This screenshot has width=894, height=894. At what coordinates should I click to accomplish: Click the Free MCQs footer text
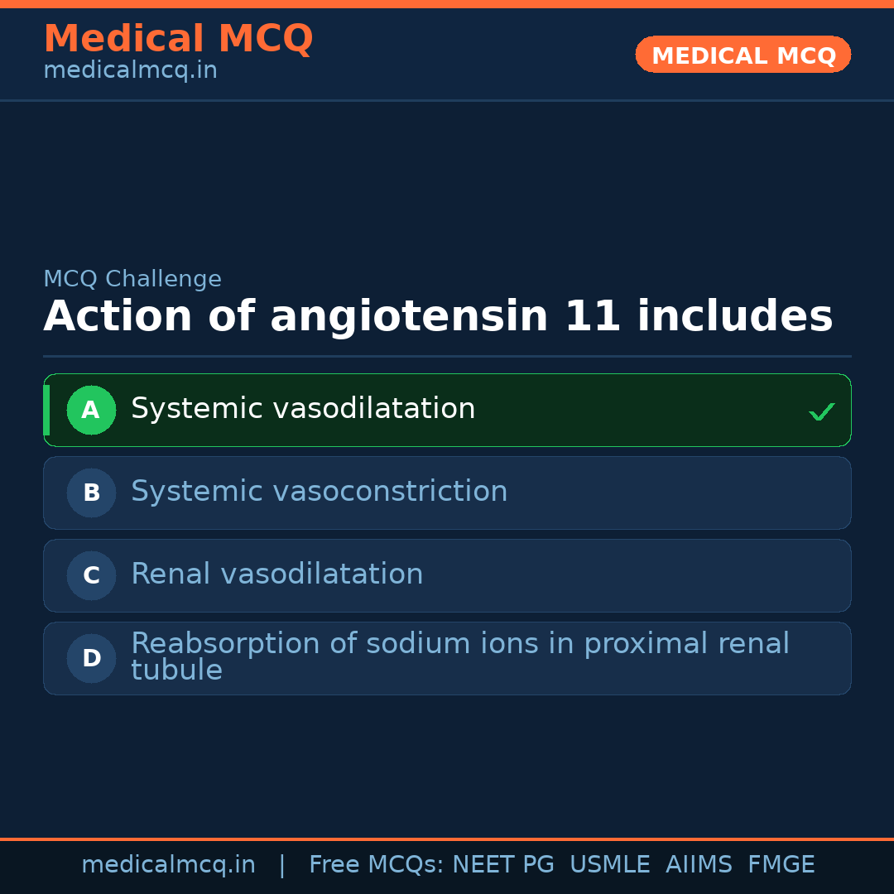pos(376,865)
